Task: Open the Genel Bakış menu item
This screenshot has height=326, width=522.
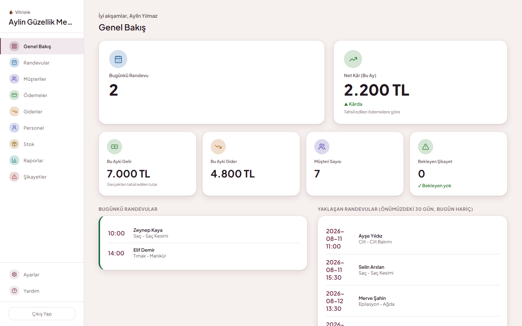Action: 42,46
